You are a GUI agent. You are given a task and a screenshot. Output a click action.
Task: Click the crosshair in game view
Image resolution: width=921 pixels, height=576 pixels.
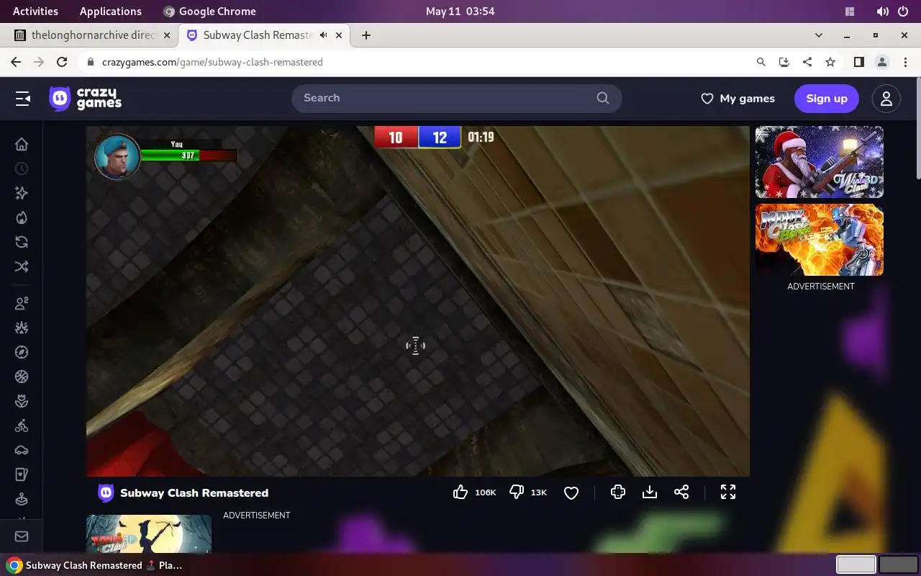[415, 346]
